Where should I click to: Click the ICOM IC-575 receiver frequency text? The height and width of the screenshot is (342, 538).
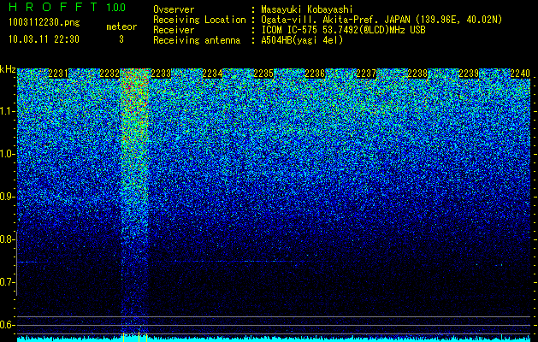click(x=343, y=30)
